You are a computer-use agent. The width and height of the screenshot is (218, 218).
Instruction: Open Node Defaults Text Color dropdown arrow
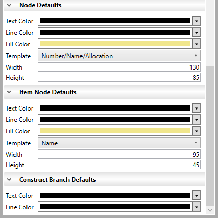tap(196, 21)
